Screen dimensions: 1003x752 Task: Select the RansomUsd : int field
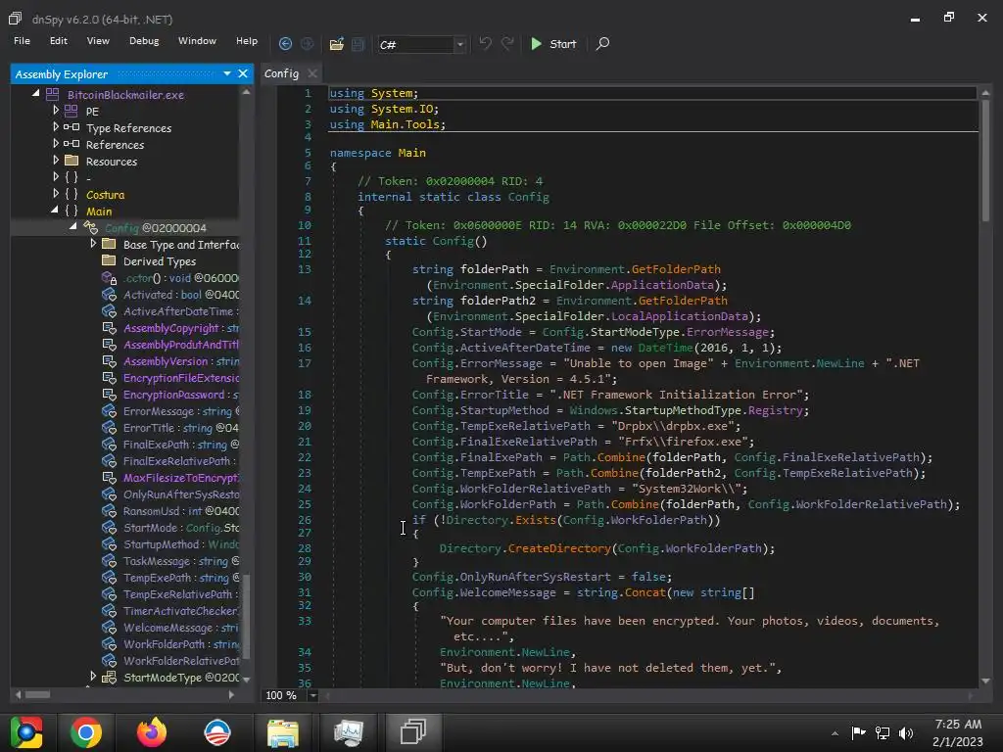[x=181, y=510]
